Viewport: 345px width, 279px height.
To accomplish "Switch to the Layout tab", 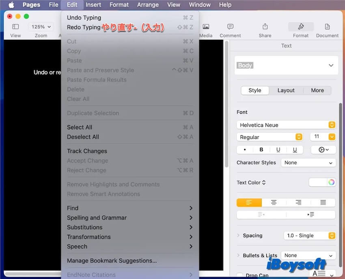I will 286,90.
